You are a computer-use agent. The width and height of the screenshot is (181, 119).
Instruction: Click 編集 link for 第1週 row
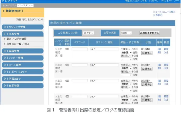point(159,51)
